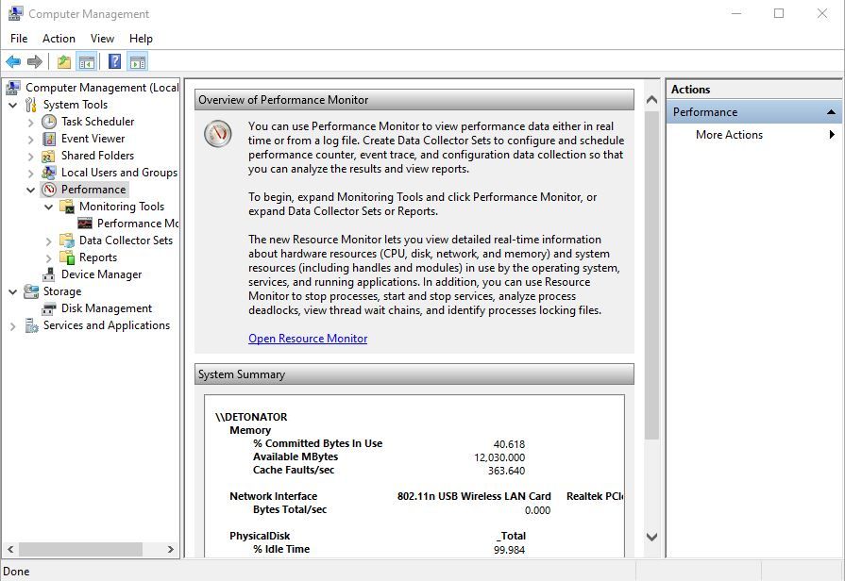Expand the Data Collector Sets node
The width and height of the screenshot is (845, 581).
tap(48, 241)
